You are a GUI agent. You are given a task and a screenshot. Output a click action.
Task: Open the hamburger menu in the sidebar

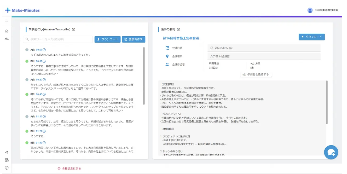pos(7,21)
